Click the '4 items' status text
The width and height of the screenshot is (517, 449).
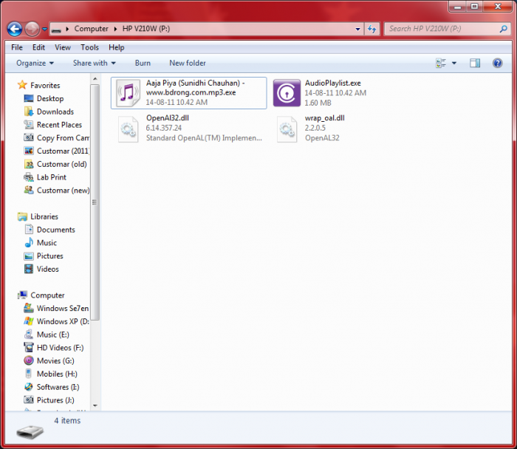click(x=67, y=421)
